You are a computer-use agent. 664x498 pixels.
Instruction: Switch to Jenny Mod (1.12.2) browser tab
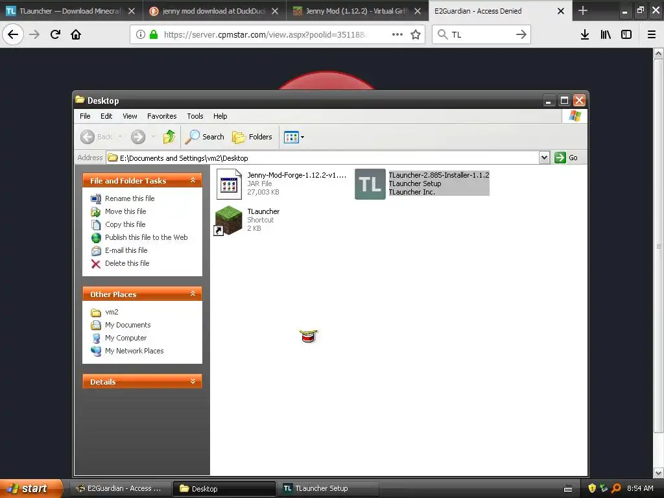pyautogui.click(x=357, y=11)
